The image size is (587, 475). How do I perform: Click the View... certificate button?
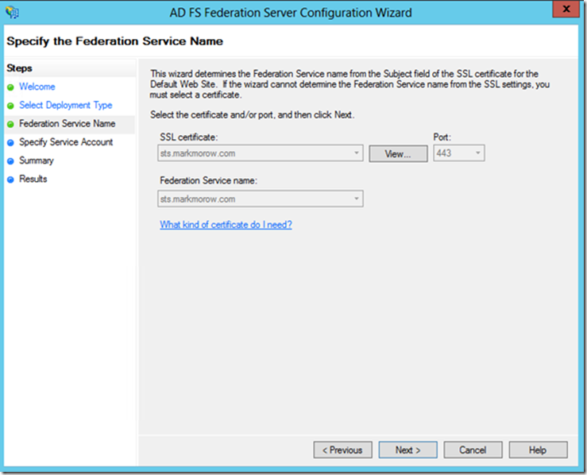click(x=398, y=153)
